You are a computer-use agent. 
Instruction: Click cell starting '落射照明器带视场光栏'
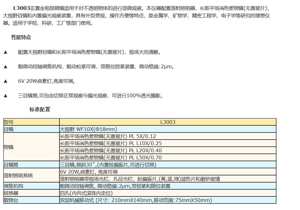tap(168, 179)
